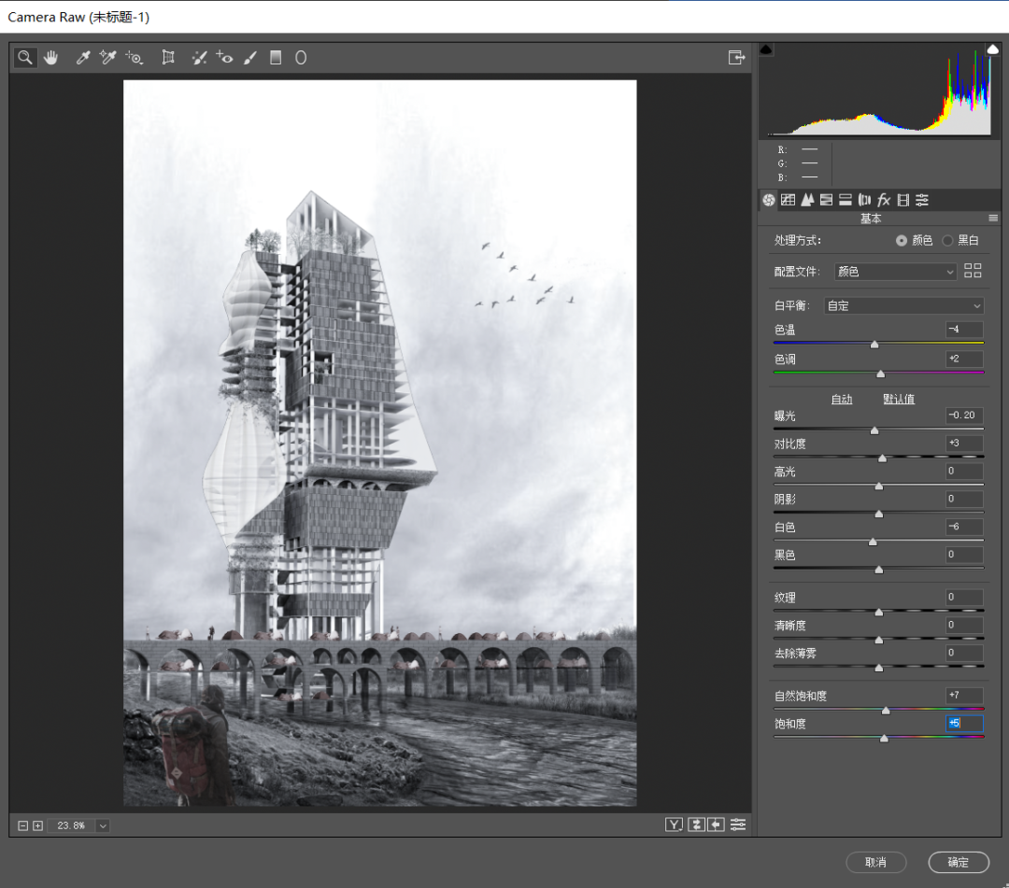Select the White Balance eyedropper tool
Image resolution: width=1009 pixels, height=888 pixels.
pyautogui.click(x=83, y=58)
